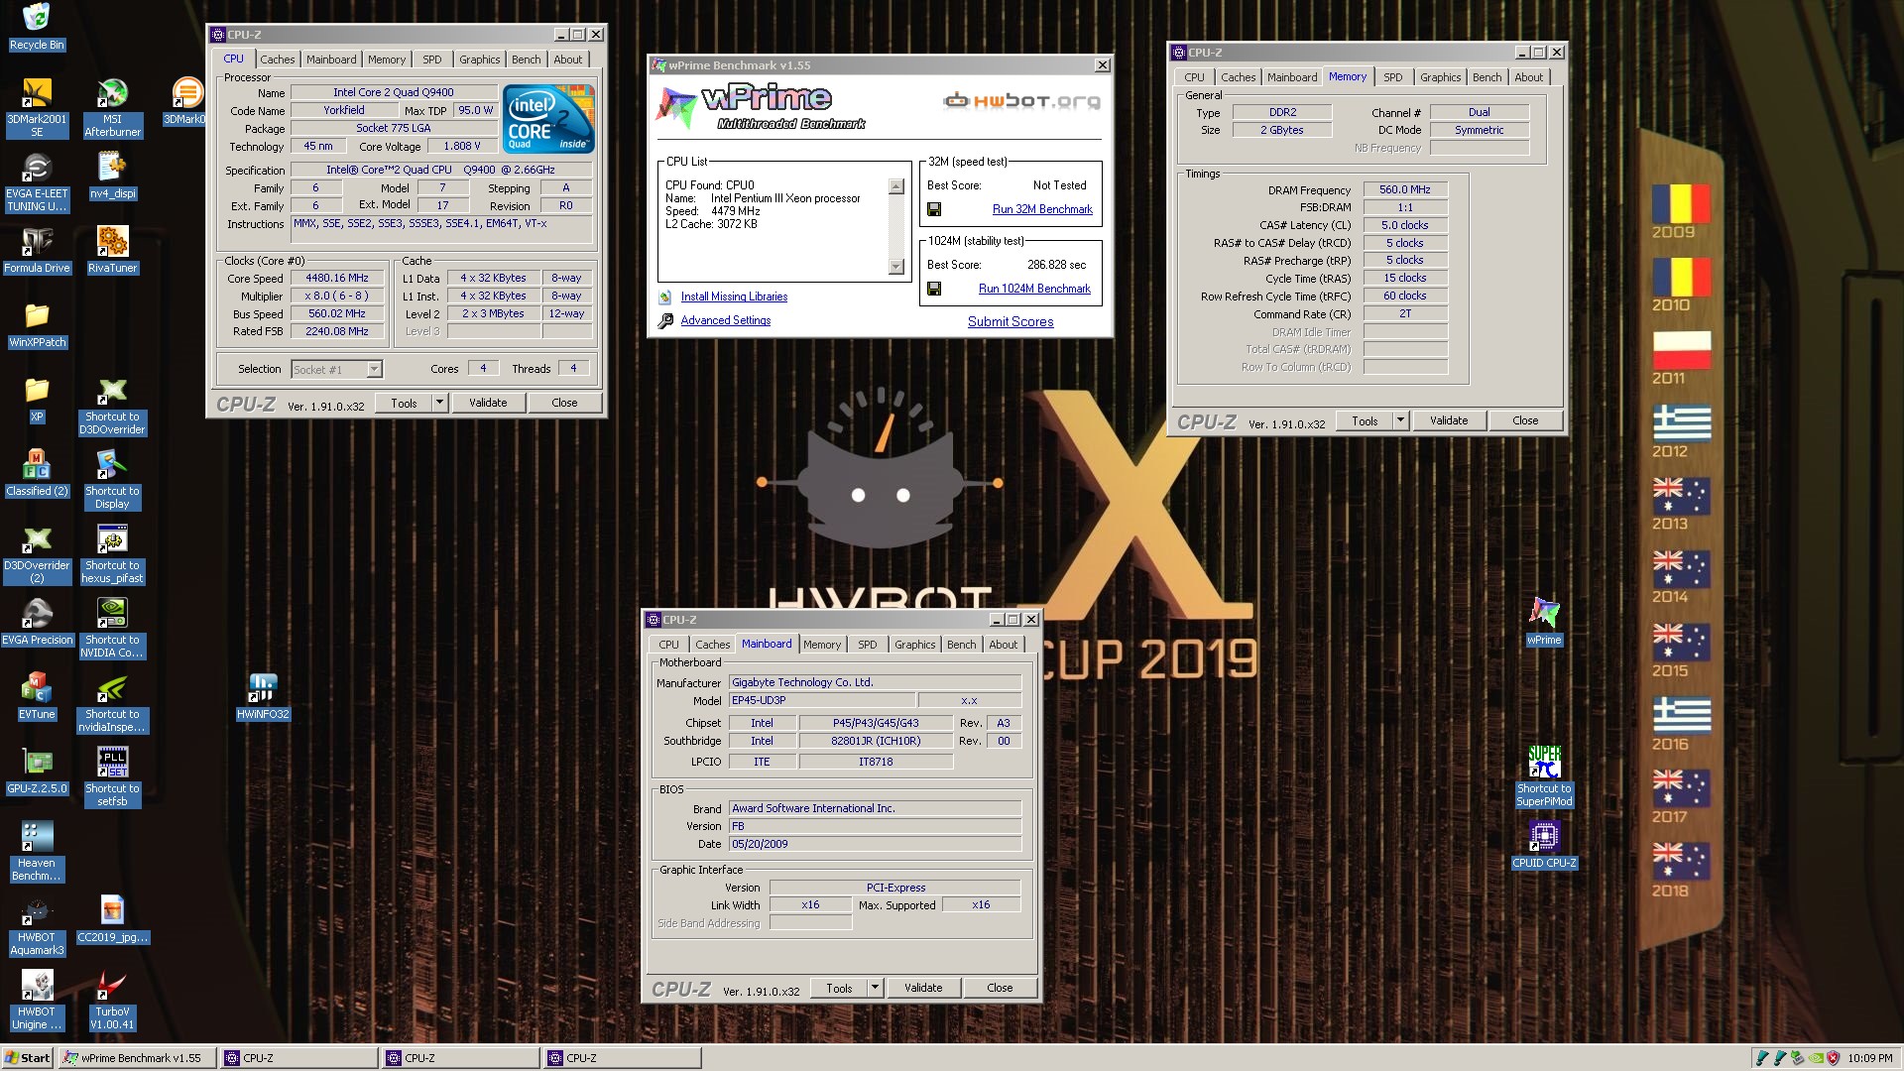Screen dimensions: 1904x1071
Task: Click DRAM Frequency value 560.0 MHz
Action: coord(1405,189)
